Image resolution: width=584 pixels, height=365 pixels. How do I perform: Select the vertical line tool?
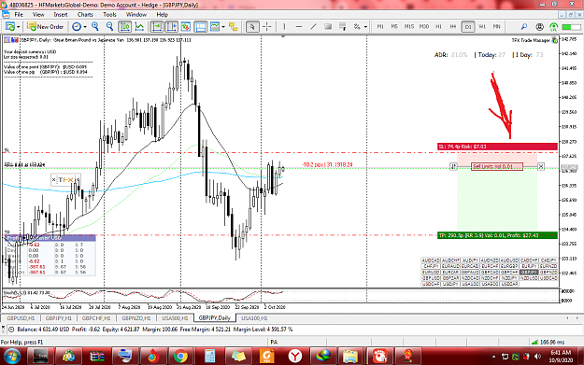click(284, 27)
